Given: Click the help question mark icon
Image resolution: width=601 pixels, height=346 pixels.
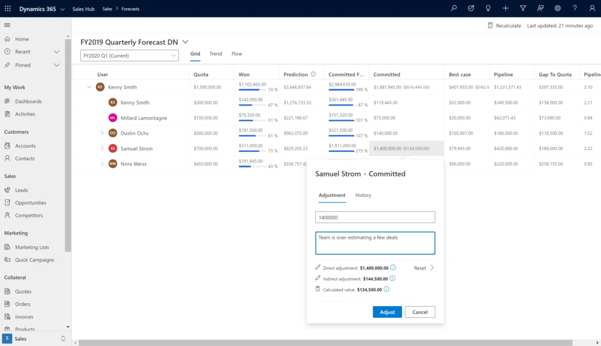Looking at the screenshot, I should click(575, 8).
